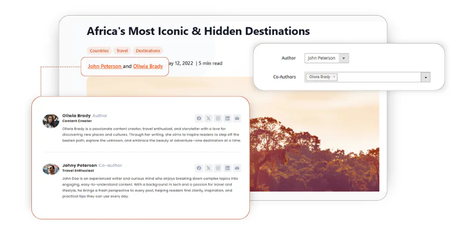Click Johny Peterson's avatar photo

[51, 169]
